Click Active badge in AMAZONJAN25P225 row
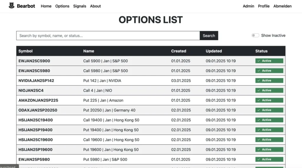 [x=269, y=100]
